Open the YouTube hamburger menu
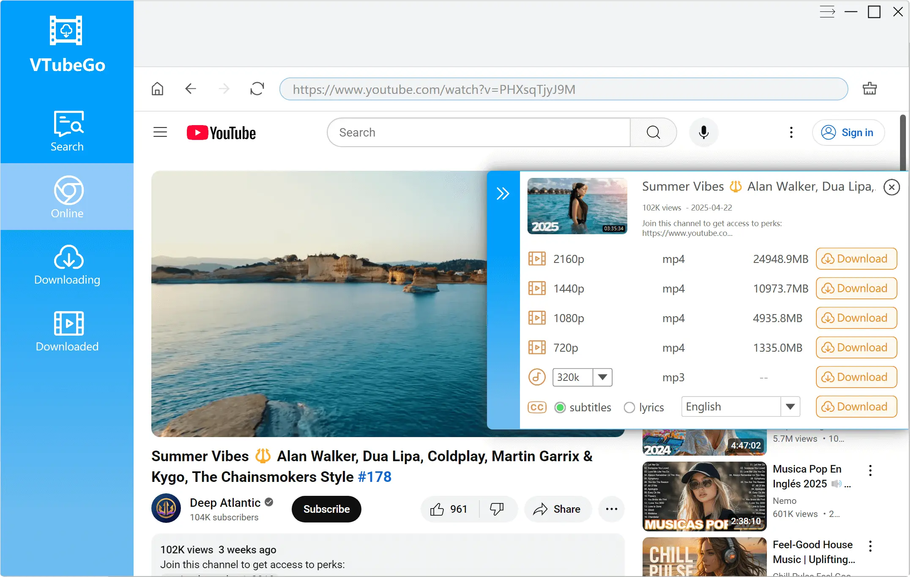The height and width of the screenshot is (577, 911). coord(160,132)
